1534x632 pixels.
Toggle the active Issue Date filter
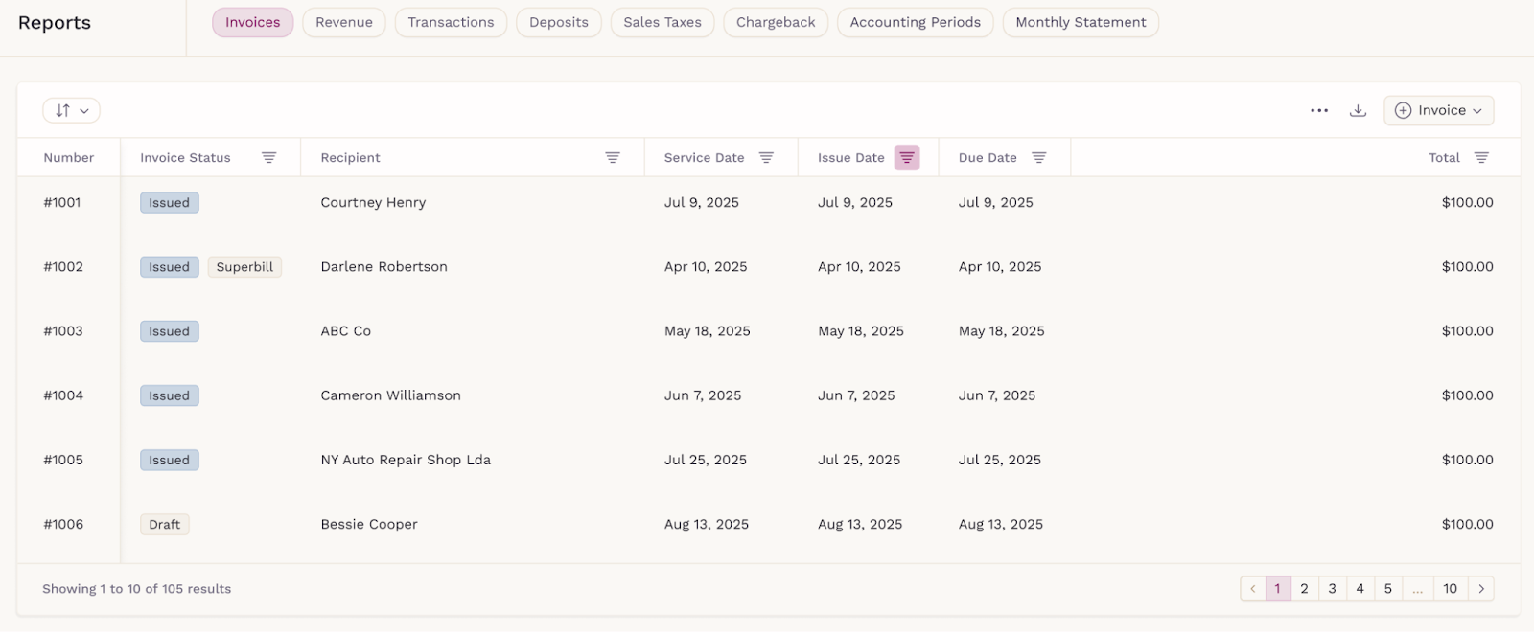pos(907,158)
